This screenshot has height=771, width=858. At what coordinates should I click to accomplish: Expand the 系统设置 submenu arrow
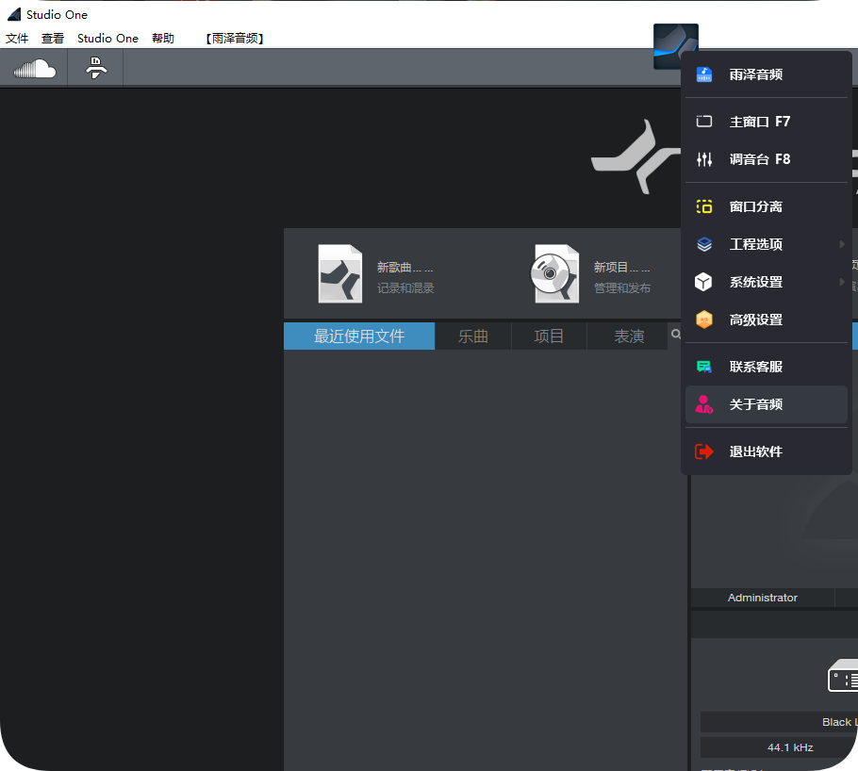842,282
